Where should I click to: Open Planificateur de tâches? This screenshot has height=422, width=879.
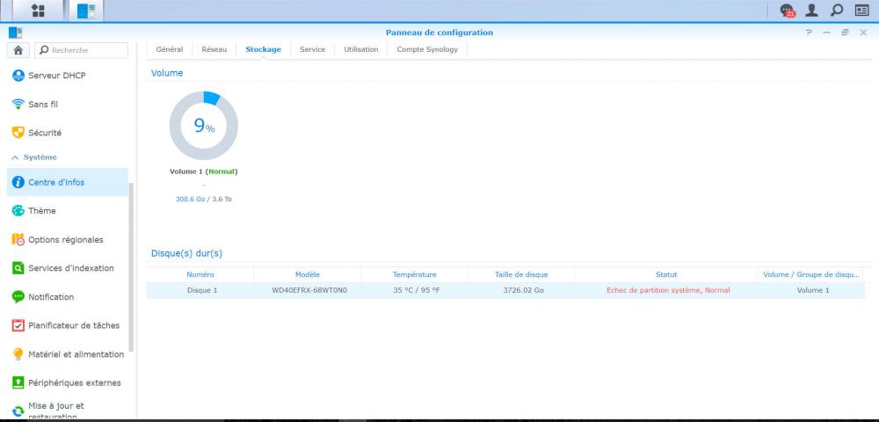pyautogui.click(x=76, y=325)
